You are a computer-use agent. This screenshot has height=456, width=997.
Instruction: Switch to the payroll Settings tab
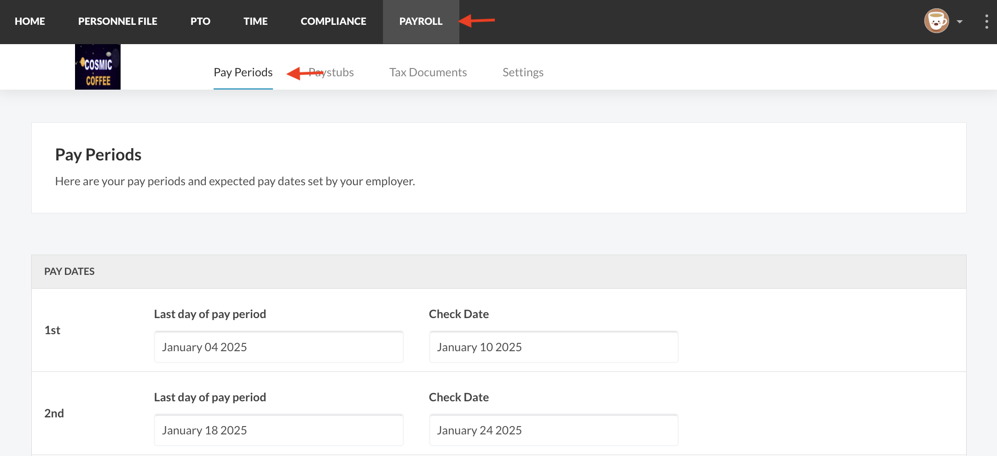click(523, 73)
